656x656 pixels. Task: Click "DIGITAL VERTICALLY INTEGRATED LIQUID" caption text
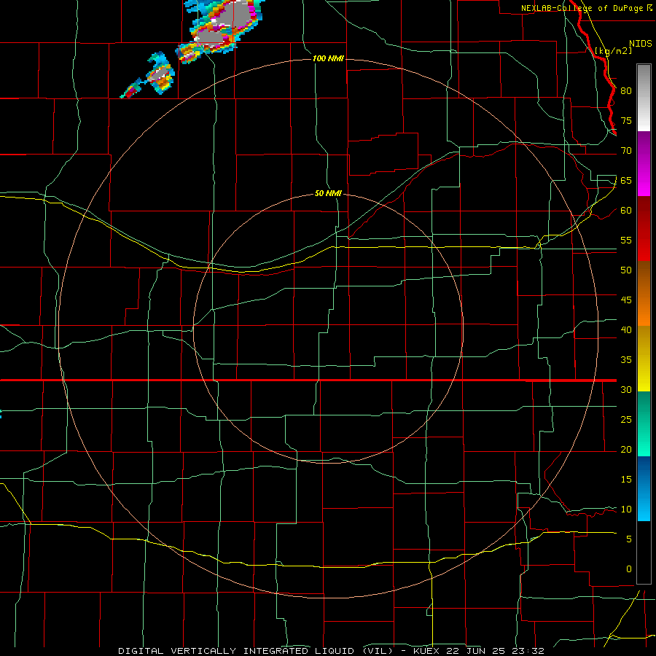(237, 651)
